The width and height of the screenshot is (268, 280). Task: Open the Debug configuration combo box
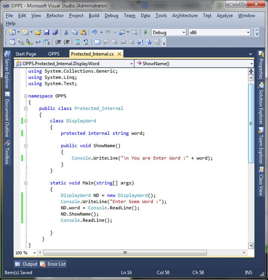(168, 33)
